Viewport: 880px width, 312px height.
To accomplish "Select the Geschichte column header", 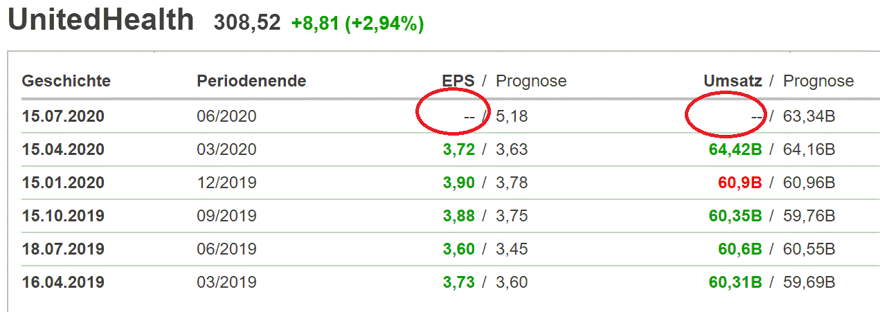I will click(66, 81).
